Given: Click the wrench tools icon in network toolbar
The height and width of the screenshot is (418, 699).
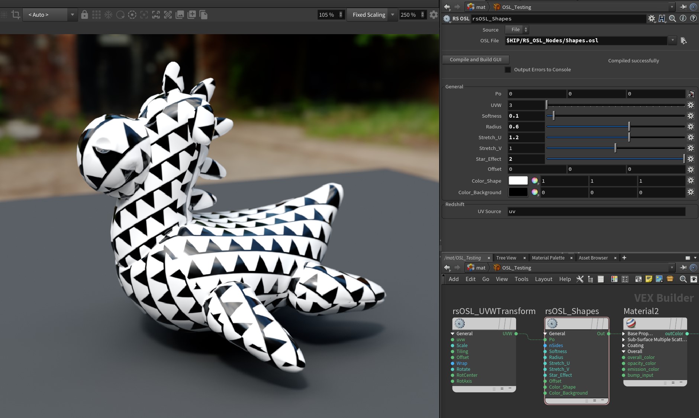Looking at the screenshot, I should [x=580, y=279].
